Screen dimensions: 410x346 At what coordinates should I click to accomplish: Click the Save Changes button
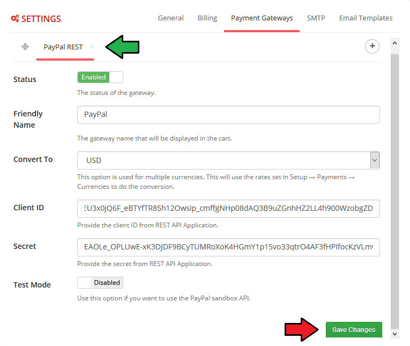pos(354,330)
